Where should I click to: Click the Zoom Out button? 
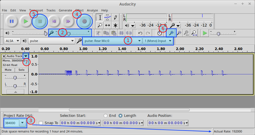[179, 33]
